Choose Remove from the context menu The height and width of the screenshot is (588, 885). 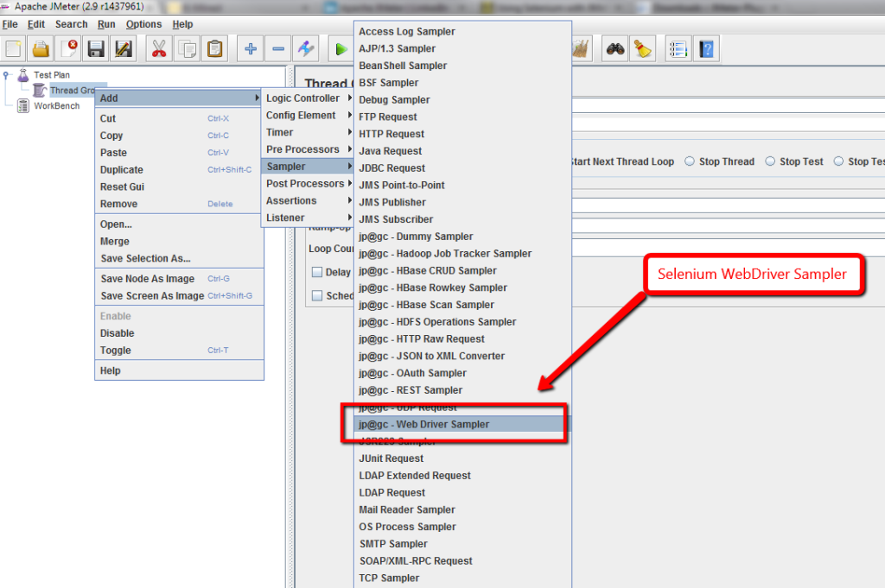(180, 204)
